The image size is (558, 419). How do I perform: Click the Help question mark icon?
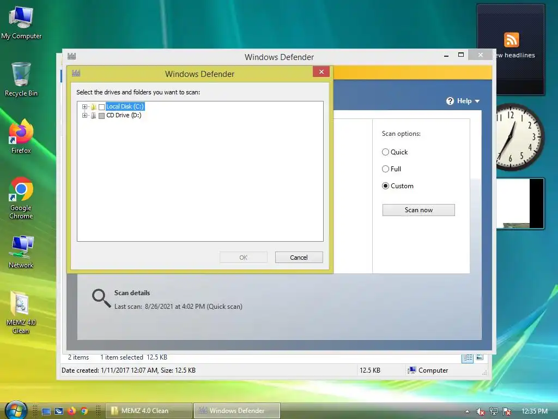450,101
